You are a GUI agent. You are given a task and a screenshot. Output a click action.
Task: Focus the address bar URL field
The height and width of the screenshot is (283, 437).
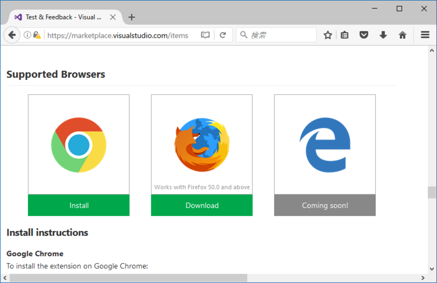coord(118,35)
